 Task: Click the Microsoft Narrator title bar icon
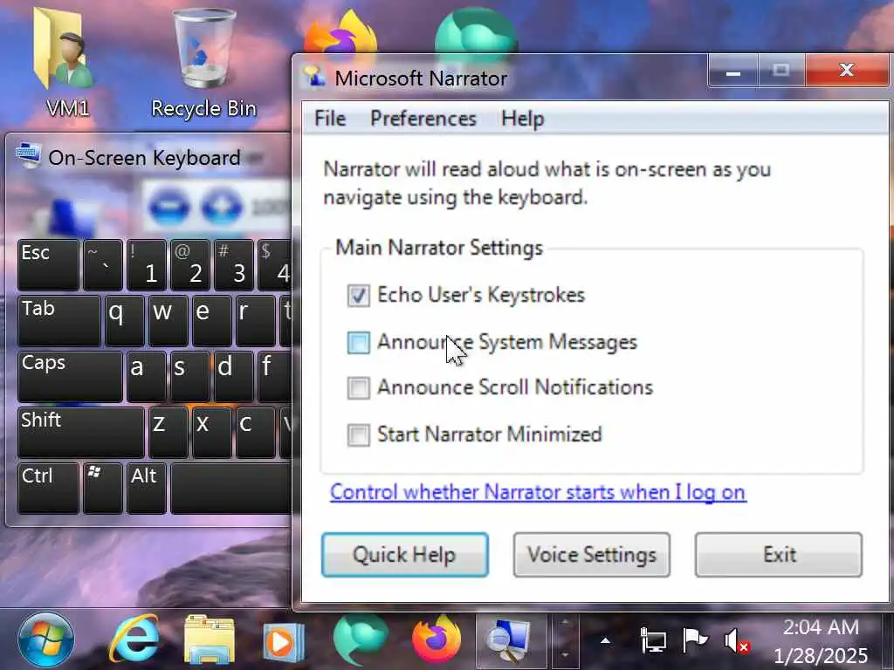[314, 78]
